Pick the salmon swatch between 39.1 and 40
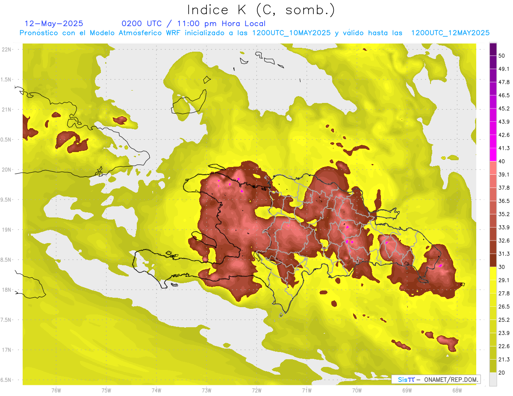Viewport: 513px width, 396px height. 493,168
